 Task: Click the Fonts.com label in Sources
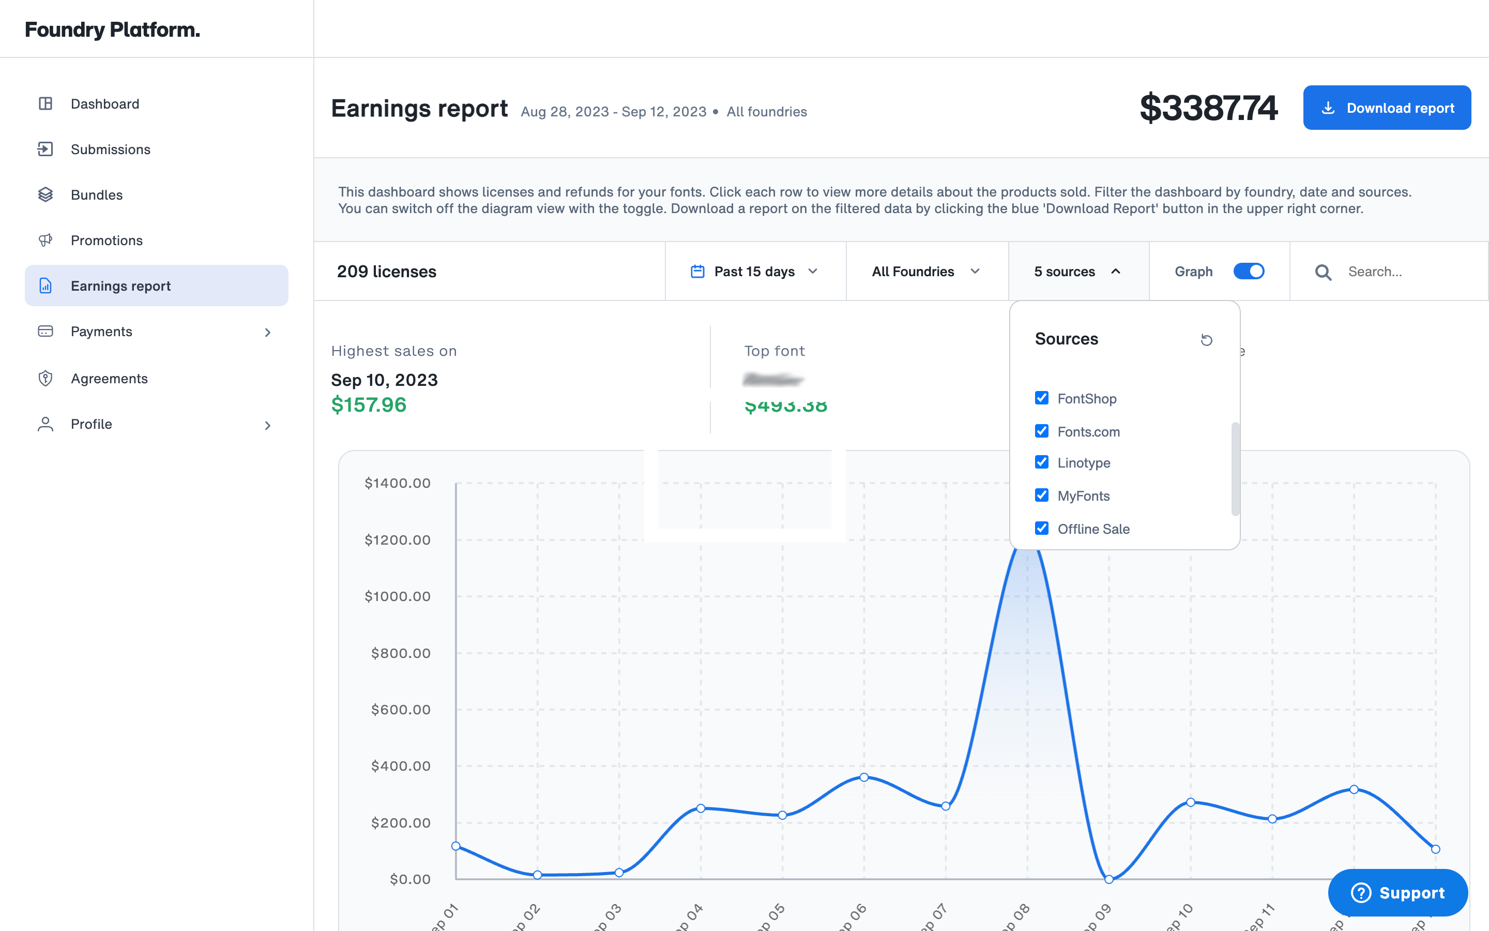point(1088,432)
